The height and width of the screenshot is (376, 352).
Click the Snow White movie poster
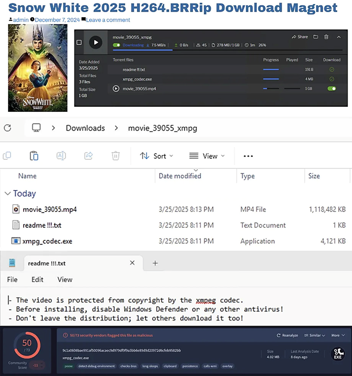click(38, 68)
